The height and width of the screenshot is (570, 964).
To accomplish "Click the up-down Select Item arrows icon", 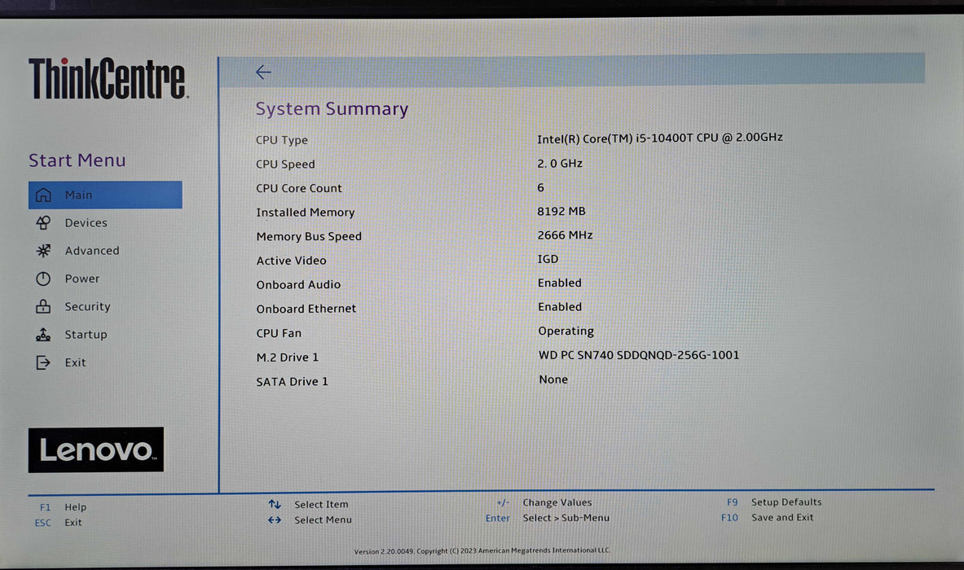I will (x=275, y=504).
